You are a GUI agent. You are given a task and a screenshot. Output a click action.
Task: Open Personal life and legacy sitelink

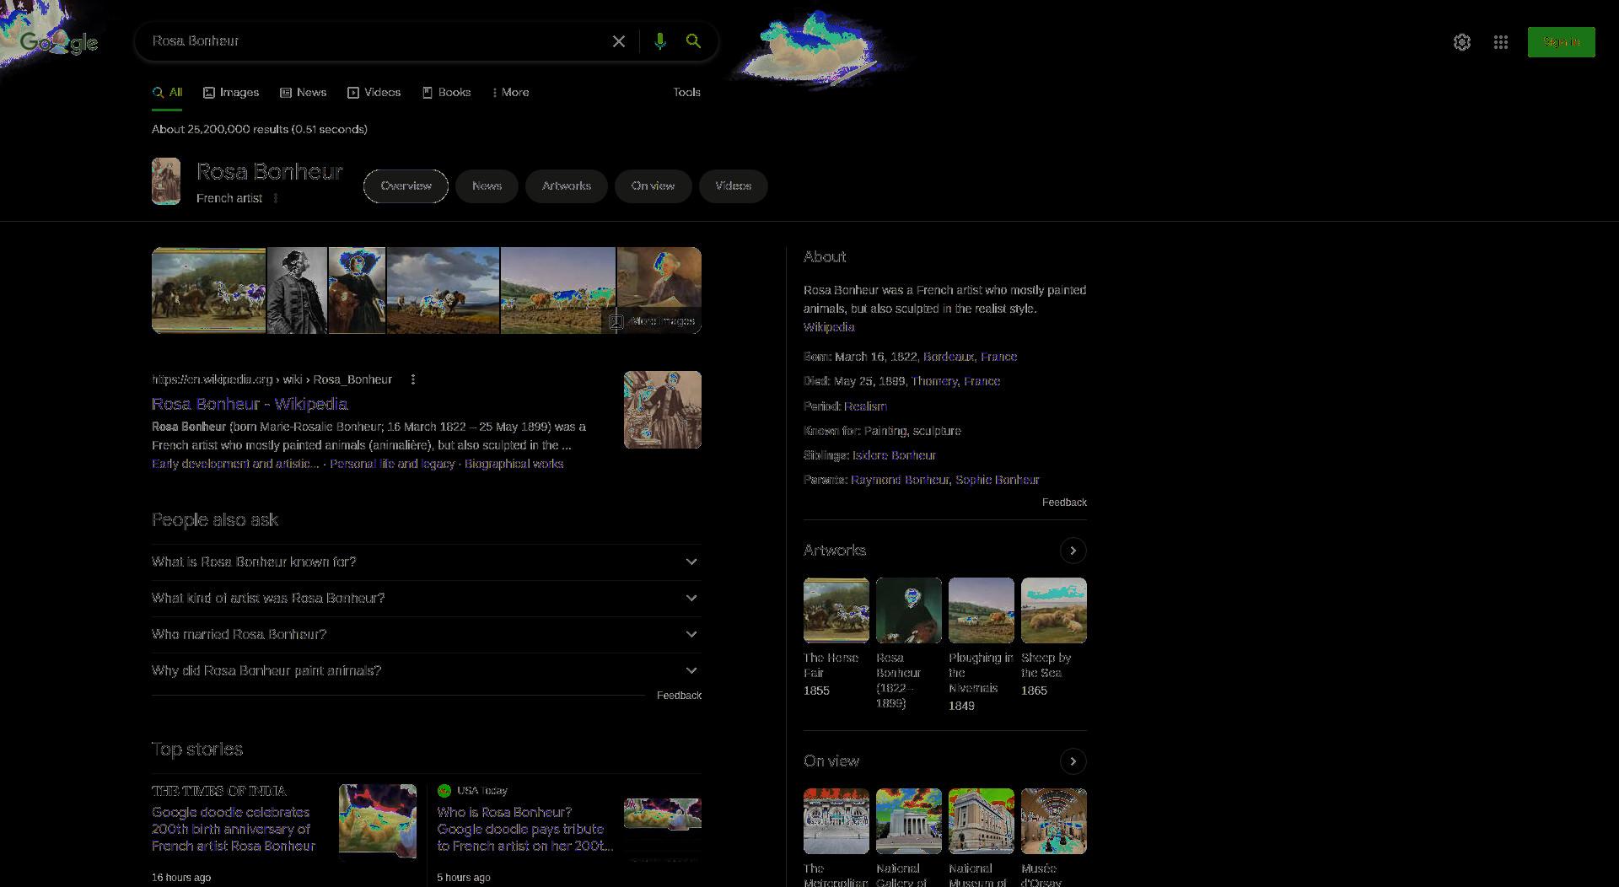click(x=392, y=464)
